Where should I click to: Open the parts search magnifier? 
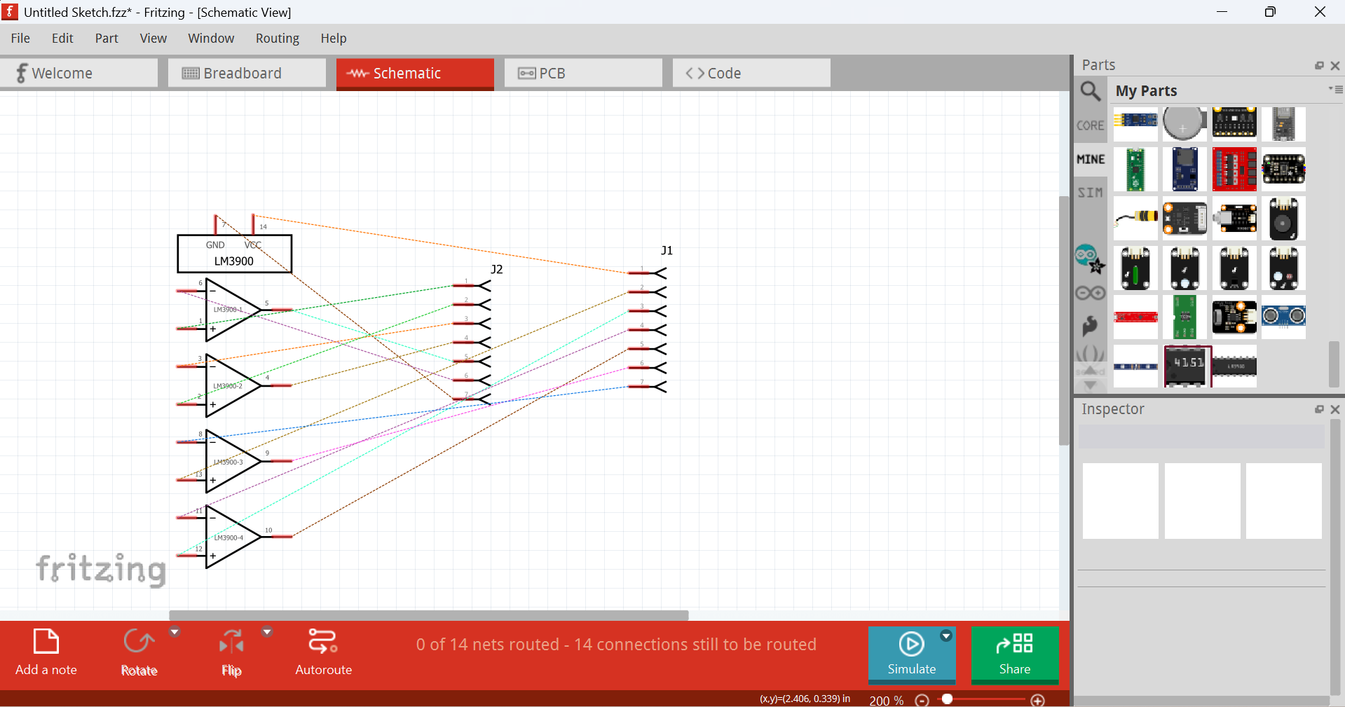[x=1090, y=91]
